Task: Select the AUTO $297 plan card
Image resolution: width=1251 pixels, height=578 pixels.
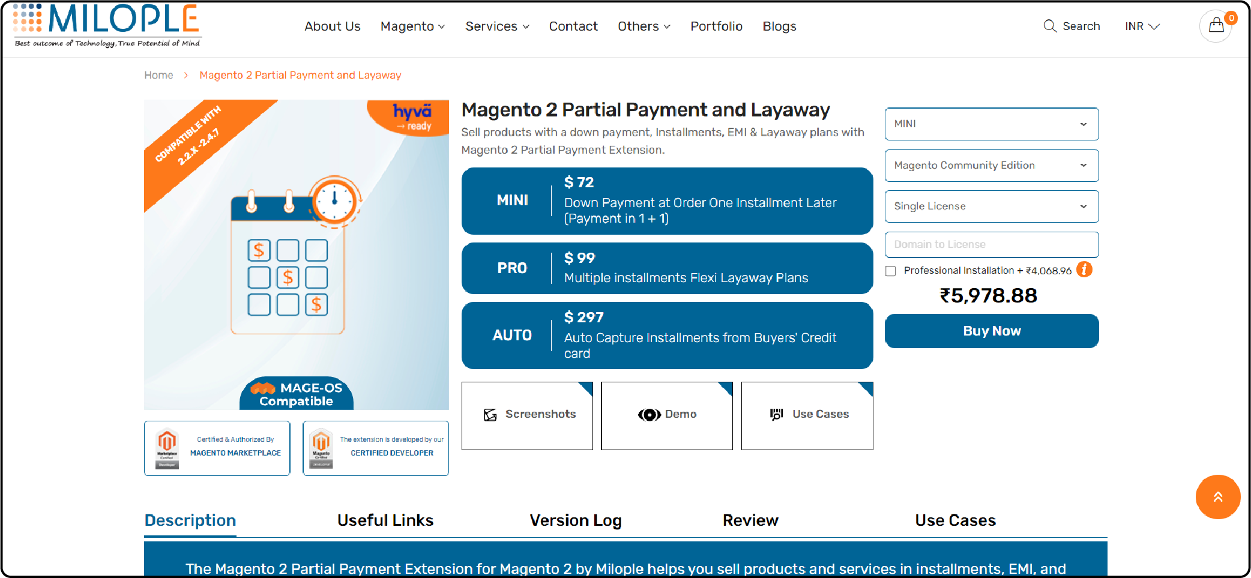Action: pos(667,336)
